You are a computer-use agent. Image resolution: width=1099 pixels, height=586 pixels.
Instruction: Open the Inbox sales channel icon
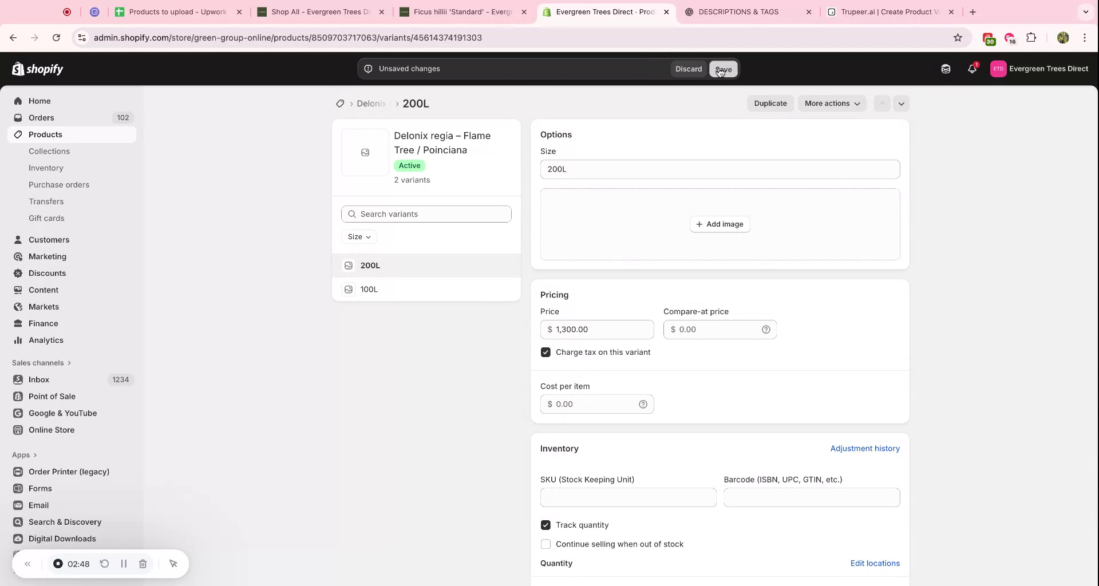pyautogui.click(x=18, y=379)
